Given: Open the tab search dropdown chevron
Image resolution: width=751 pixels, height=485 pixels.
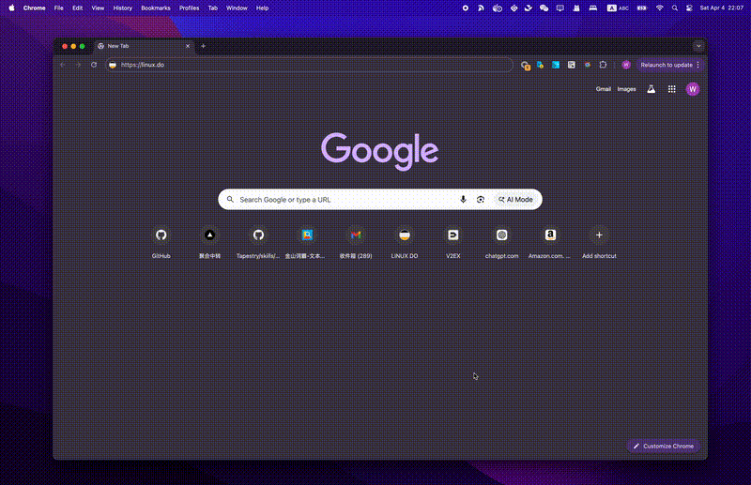Looking at the screenshot, I should (x=698, y=46).
